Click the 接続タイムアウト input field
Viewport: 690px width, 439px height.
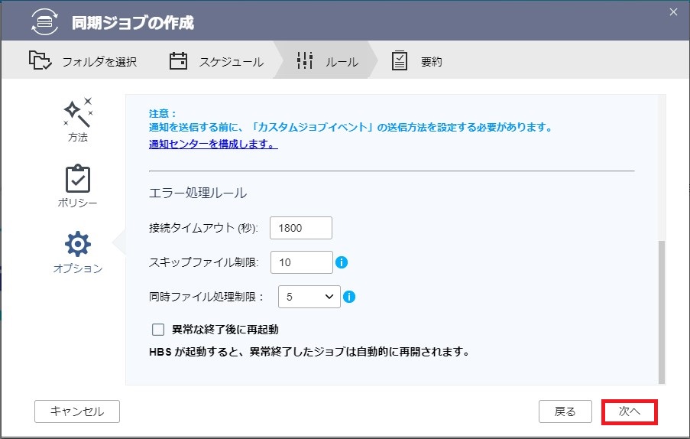301,228
